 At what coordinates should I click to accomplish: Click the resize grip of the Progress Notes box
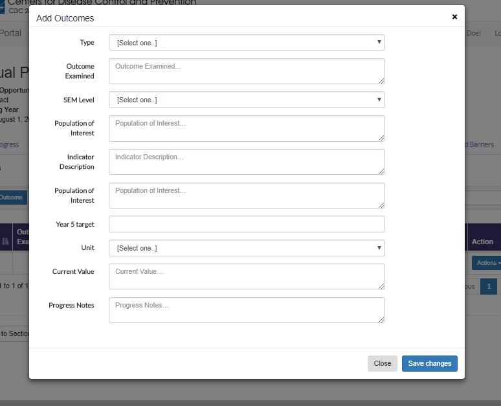coord(381,319)
